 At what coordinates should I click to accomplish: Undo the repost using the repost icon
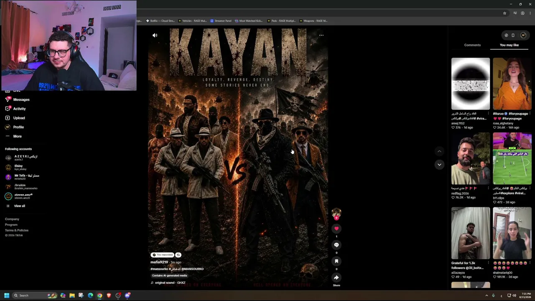click(x=178, y=255)
